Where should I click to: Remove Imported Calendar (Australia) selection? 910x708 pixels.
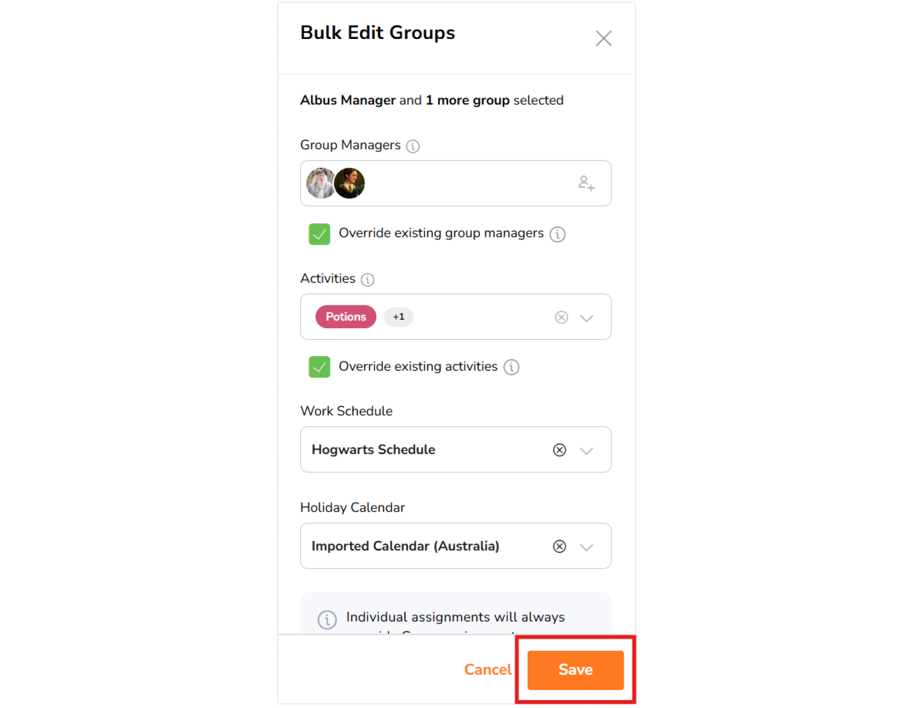click(559, 546)
